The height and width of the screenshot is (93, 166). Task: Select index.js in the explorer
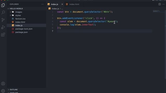pyautogui.click(x=27, y=26)
